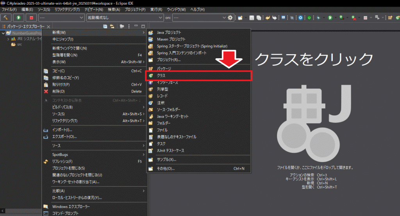Click the Save All icon
Image resolution: width=400 pixels, height=216 pixels.
(x=259, y=18)
